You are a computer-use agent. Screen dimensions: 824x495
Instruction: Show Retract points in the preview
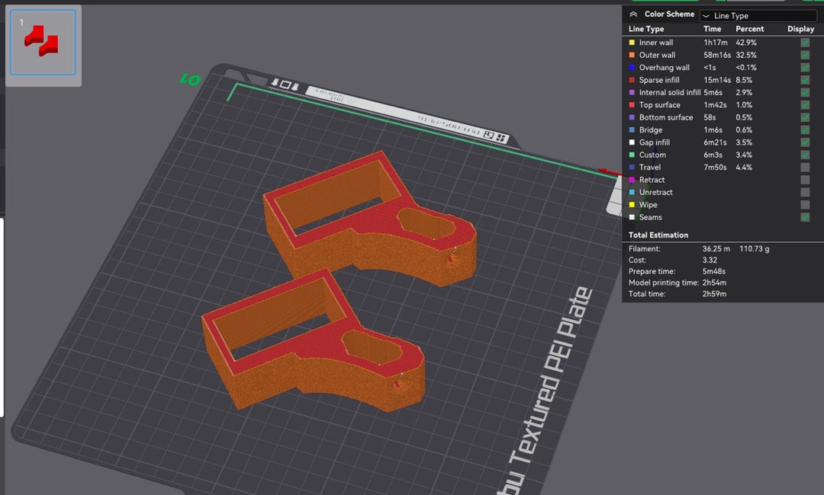tap(805, 180)
